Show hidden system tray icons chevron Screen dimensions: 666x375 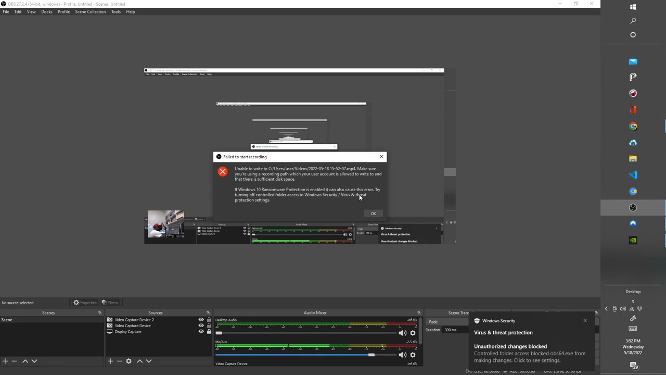click(606, 309)
